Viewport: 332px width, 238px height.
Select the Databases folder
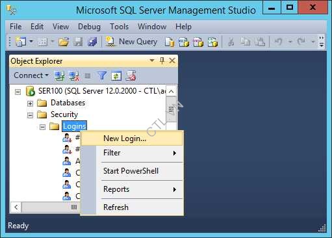(x=68, y=103)
